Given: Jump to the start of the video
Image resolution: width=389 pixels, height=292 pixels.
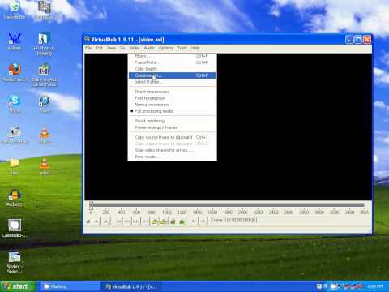Looking at the screenshot, I should point(118,221).
